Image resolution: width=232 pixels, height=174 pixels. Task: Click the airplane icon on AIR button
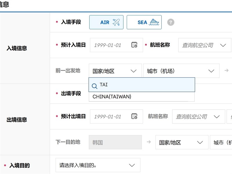point(116,22)
